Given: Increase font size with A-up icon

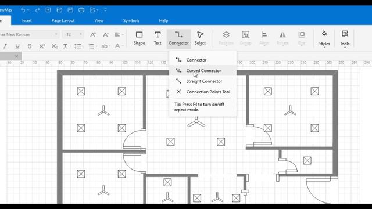Looking at the screenshot, I should tap(93, 35).
